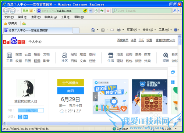Run search with the magnifier button
Image resolution: width=184 pixels, height=133 pixels.
click(175, 11)
